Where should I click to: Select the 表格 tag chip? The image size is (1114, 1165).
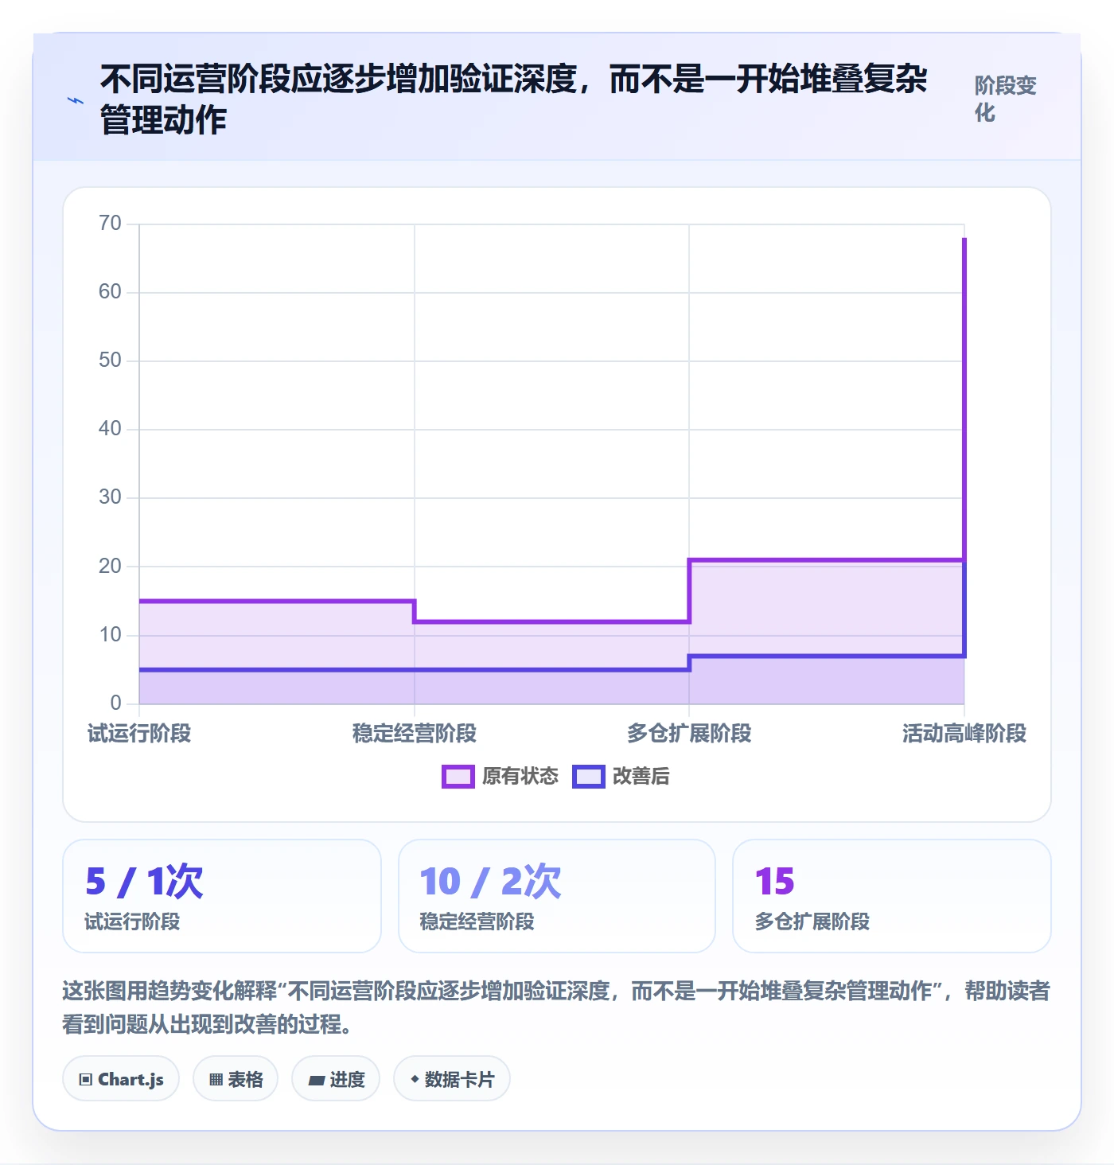pos(236,1079)
